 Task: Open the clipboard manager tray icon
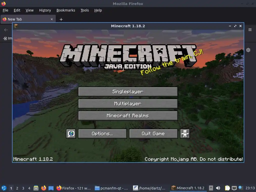(x=227, y=188)
